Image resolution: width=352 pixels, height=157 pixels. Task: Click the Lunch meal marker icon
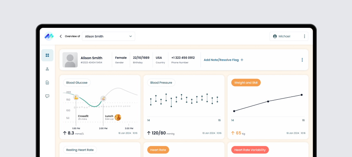coord(103,98)
